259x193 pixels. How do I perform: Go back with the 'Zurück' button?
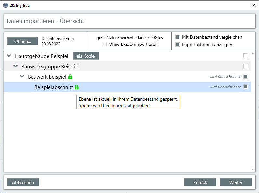pyautogui.click(x=200, y=182)
